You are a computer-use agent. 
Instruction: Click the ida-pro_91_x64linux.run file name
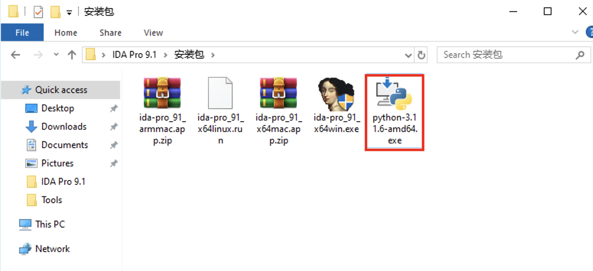(220, 129)
